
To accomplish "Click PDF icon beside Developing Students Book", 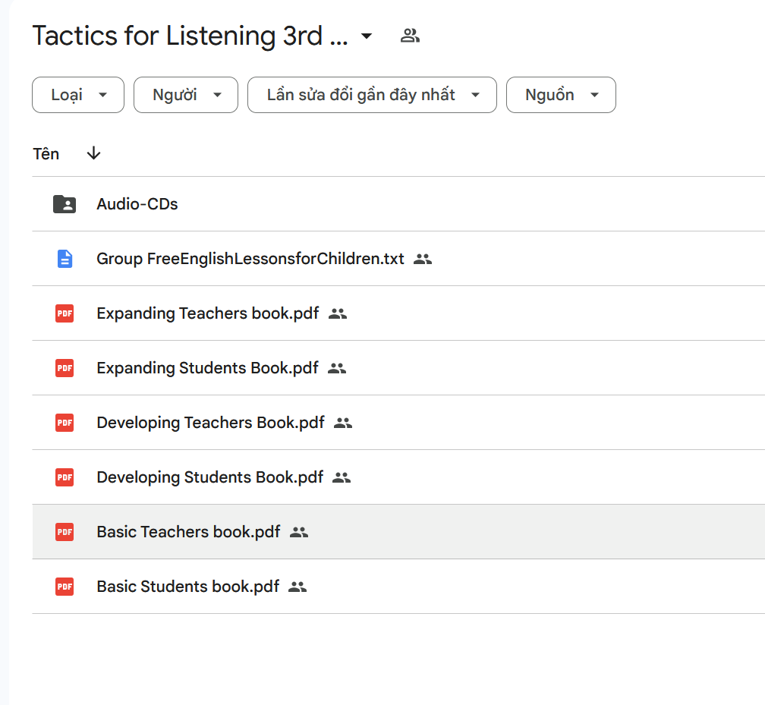I will tap(65, 477).
